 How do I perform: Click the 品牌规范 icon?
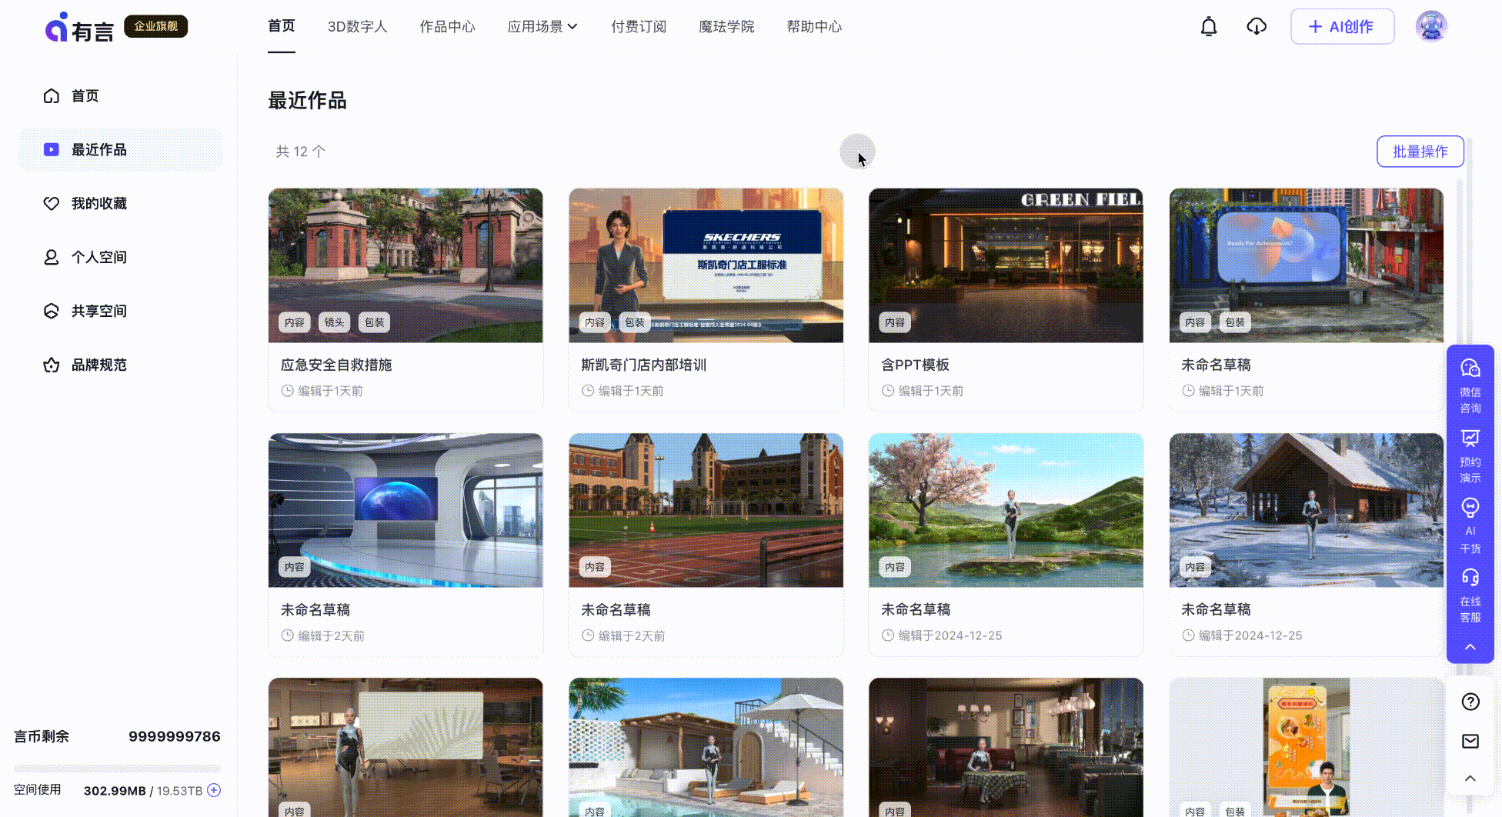pyautogui.click(x=52, y=365)
